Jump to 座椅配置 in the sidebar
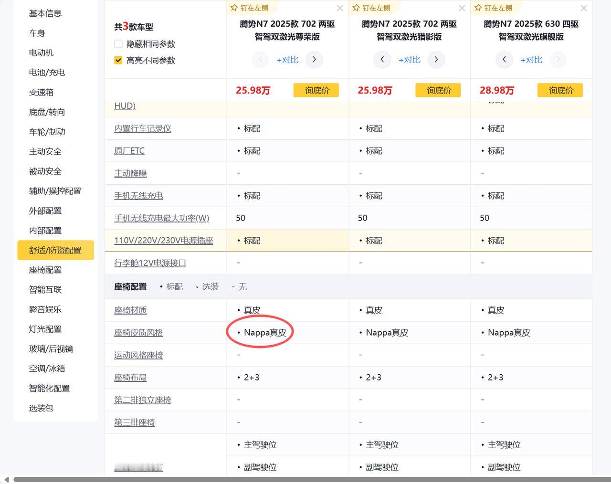The height and width of the screenshot is (484, 611). point(45,270)
